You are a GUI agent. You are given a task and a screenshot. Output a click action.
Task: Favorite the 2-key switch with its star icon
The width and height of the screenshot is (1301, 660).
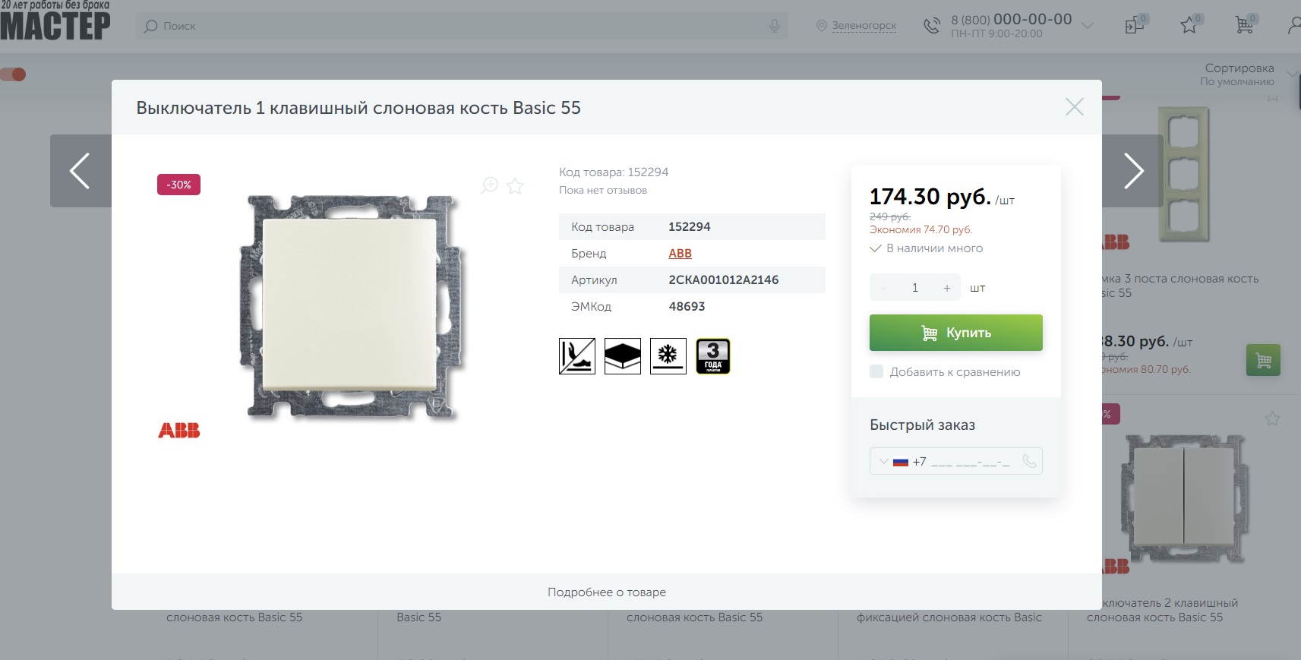coord(1272,418)
